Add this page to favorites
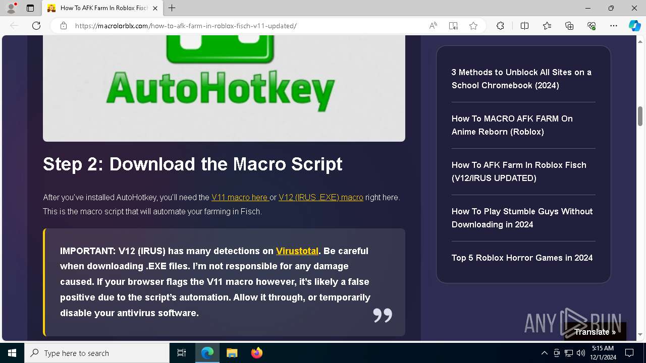 click(473, 26)
